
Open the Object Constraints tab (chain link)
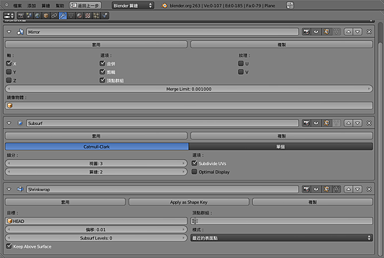tap(54, 15)
